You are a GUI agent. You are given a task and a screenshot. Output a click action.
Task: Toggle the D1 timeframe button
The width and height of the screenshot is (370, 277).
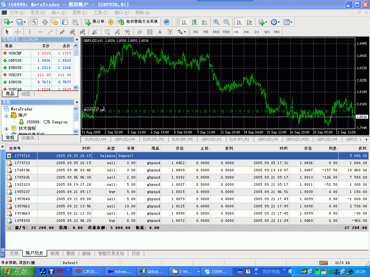257,32
